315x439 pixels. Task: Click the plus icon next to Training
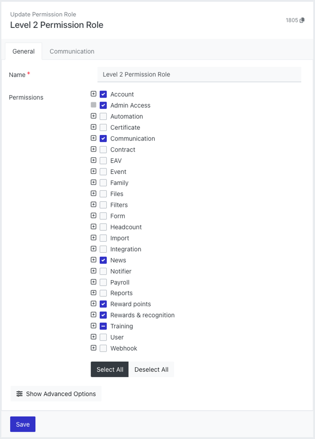tap(93, 326)
